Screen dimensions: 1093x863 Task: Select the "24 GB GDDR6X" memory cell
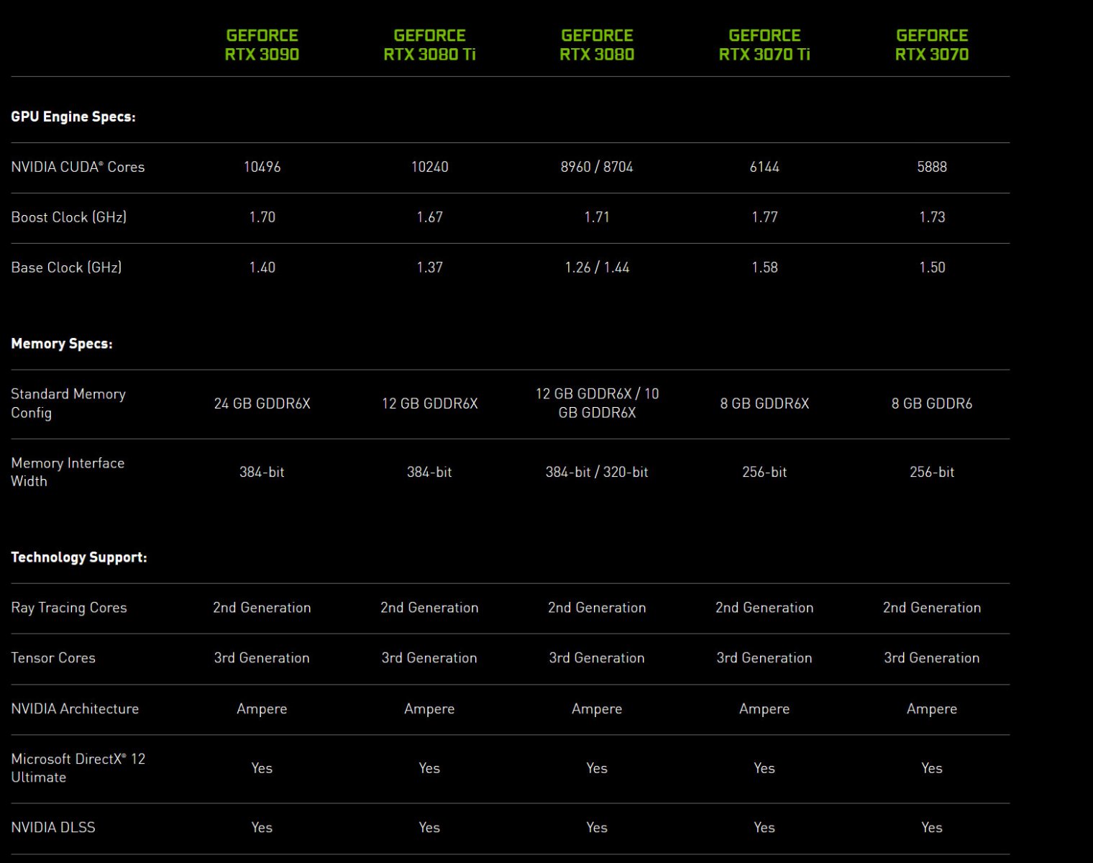262,403
